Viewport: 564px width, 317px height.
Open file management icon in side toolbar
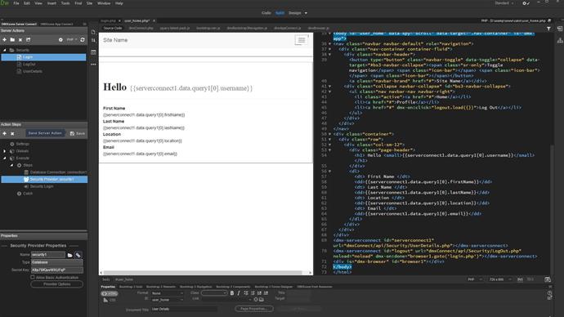pyautogui.click(x=93, y=32)
